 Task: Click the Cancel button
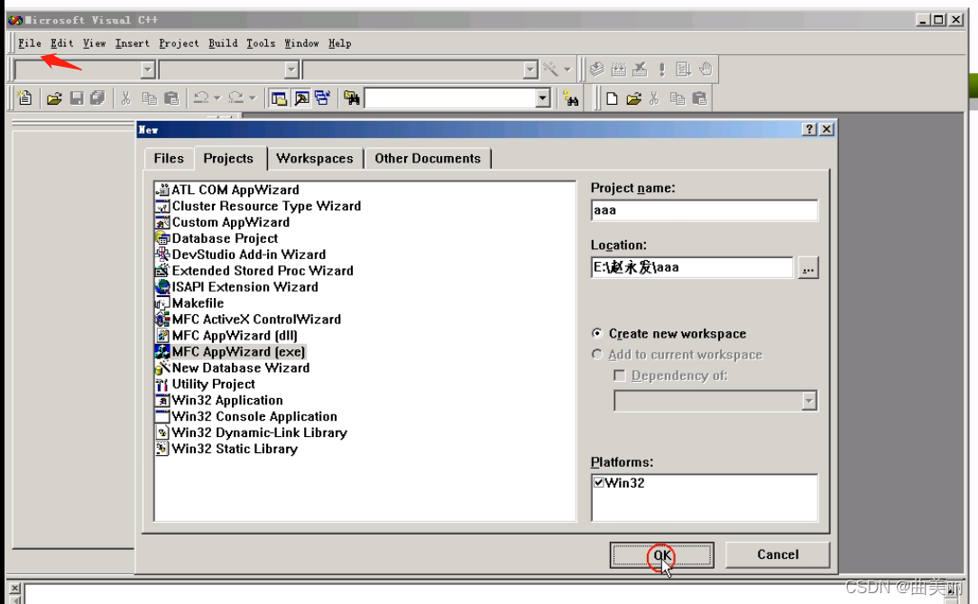point(778,554)
